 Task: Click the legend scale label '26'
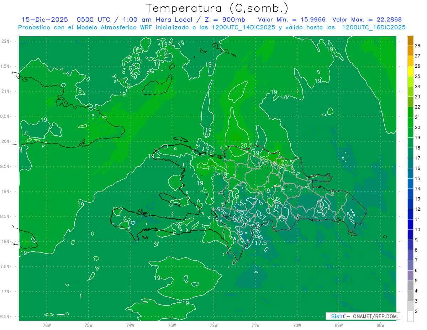[x=418, y=66]
